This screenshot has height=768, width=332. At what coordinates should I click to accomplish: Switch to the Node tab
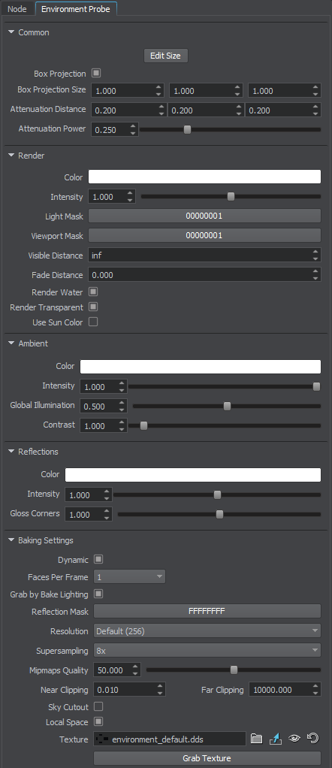[17, 9]
